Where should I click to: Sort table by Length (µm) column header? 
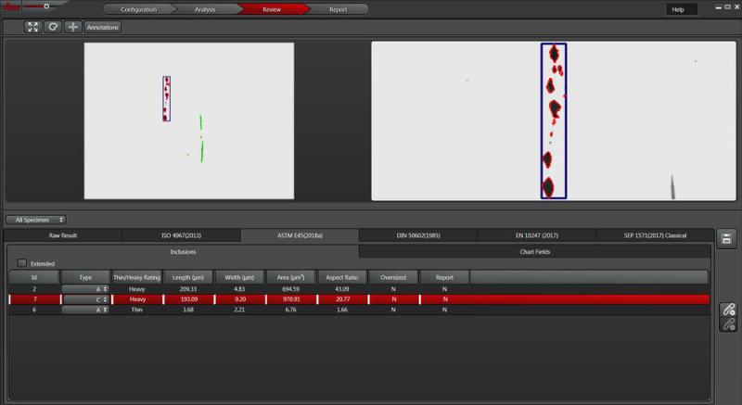coord(188,277)
